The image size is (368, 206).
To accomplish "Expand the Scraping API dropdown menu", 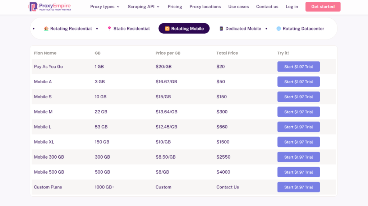I will pyautogui.click(x=143, y=7).
